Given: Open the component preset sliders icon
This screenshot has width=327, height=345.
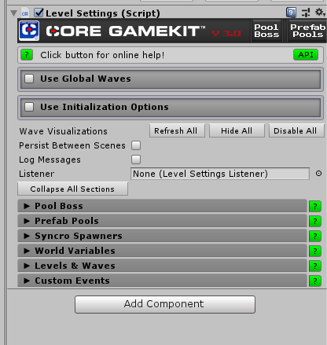Looking at the screenshot, I should coord(306,13).
